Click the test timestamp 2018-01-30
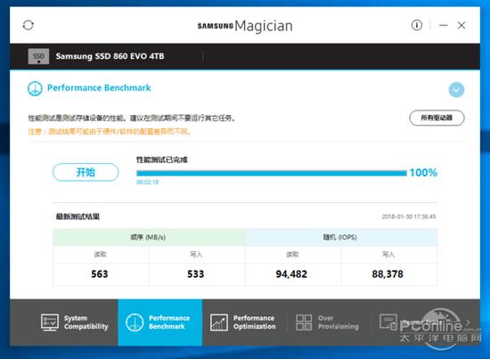 pyautogui.click(x=408, y=216)
